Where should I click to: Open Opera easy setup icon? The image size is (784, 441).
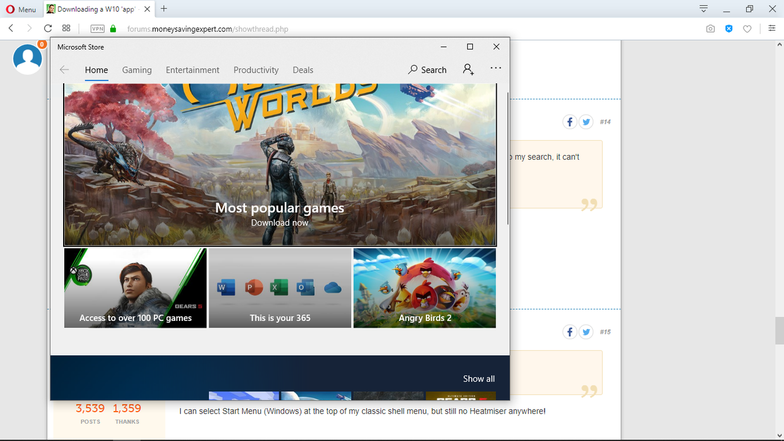[x=772, y=28]
